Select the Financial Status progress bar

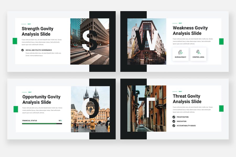(x=42, y=124)
